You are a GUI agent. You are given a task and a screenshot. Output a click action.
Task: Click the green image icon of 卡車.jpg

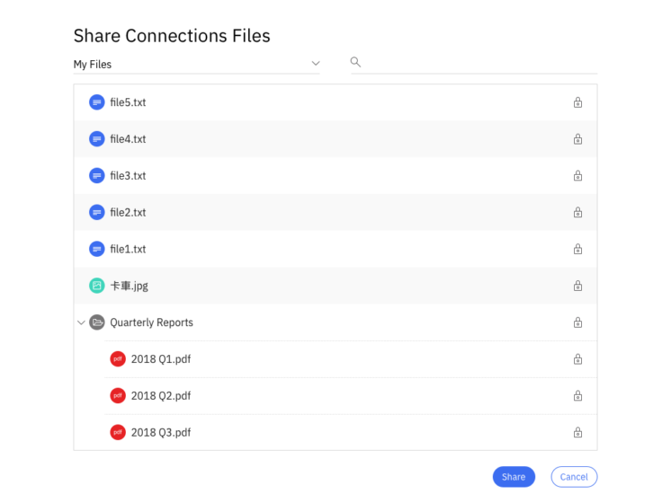click(x=97, y=286)
